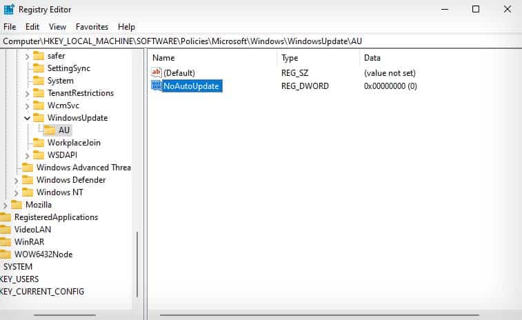Click the tree pane vertical scrollbar
This screenshot has height=320, width=522.
coord(137,264)
